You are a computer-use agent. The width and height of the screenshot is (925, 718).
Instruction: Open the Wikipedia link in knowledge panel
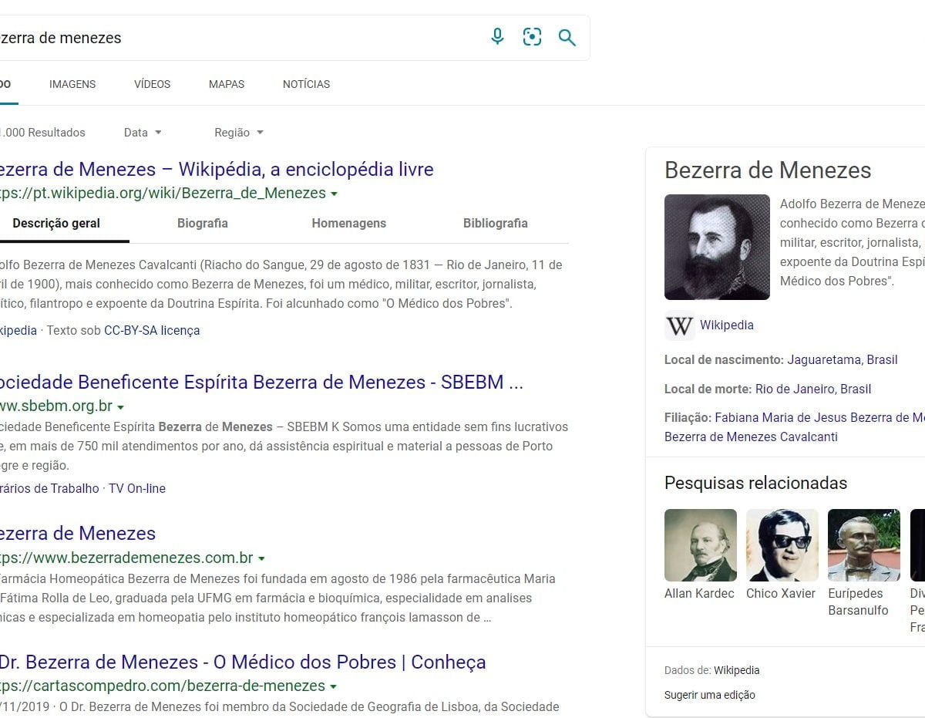(727, 325)
